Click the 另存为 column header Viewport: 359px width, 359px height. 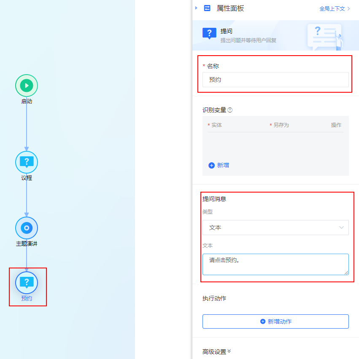(281, 125)
